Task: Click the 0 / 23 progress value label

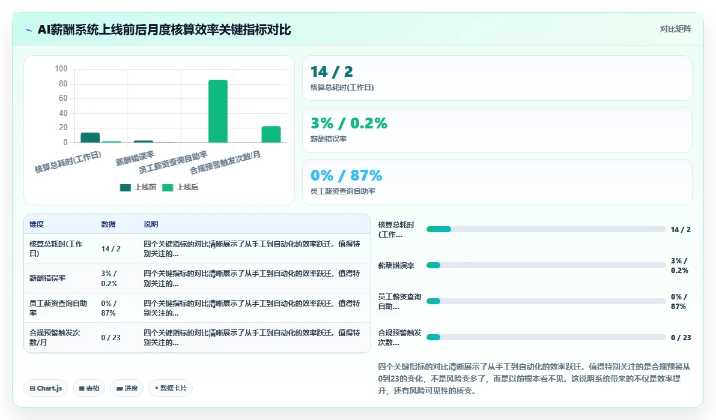Action: coord(681,337)
